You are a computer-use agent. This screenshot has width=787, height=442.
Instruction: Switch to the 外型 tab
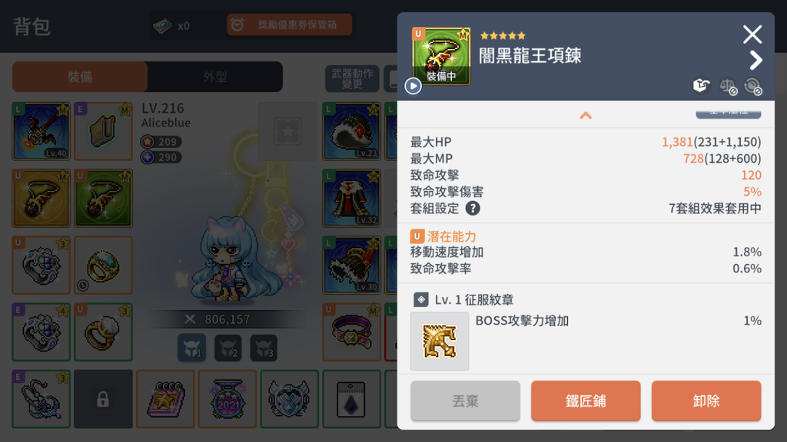click(x=215, y=77)
